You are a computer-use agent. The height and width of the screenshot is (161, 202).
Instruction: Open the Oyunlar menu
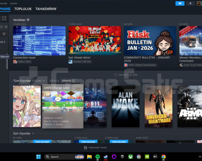point(3,3)
